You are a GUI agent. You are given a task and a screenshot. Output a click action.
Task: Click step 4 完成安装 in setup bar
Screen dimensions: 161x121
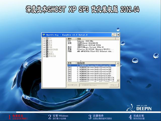tap(137, 117)
